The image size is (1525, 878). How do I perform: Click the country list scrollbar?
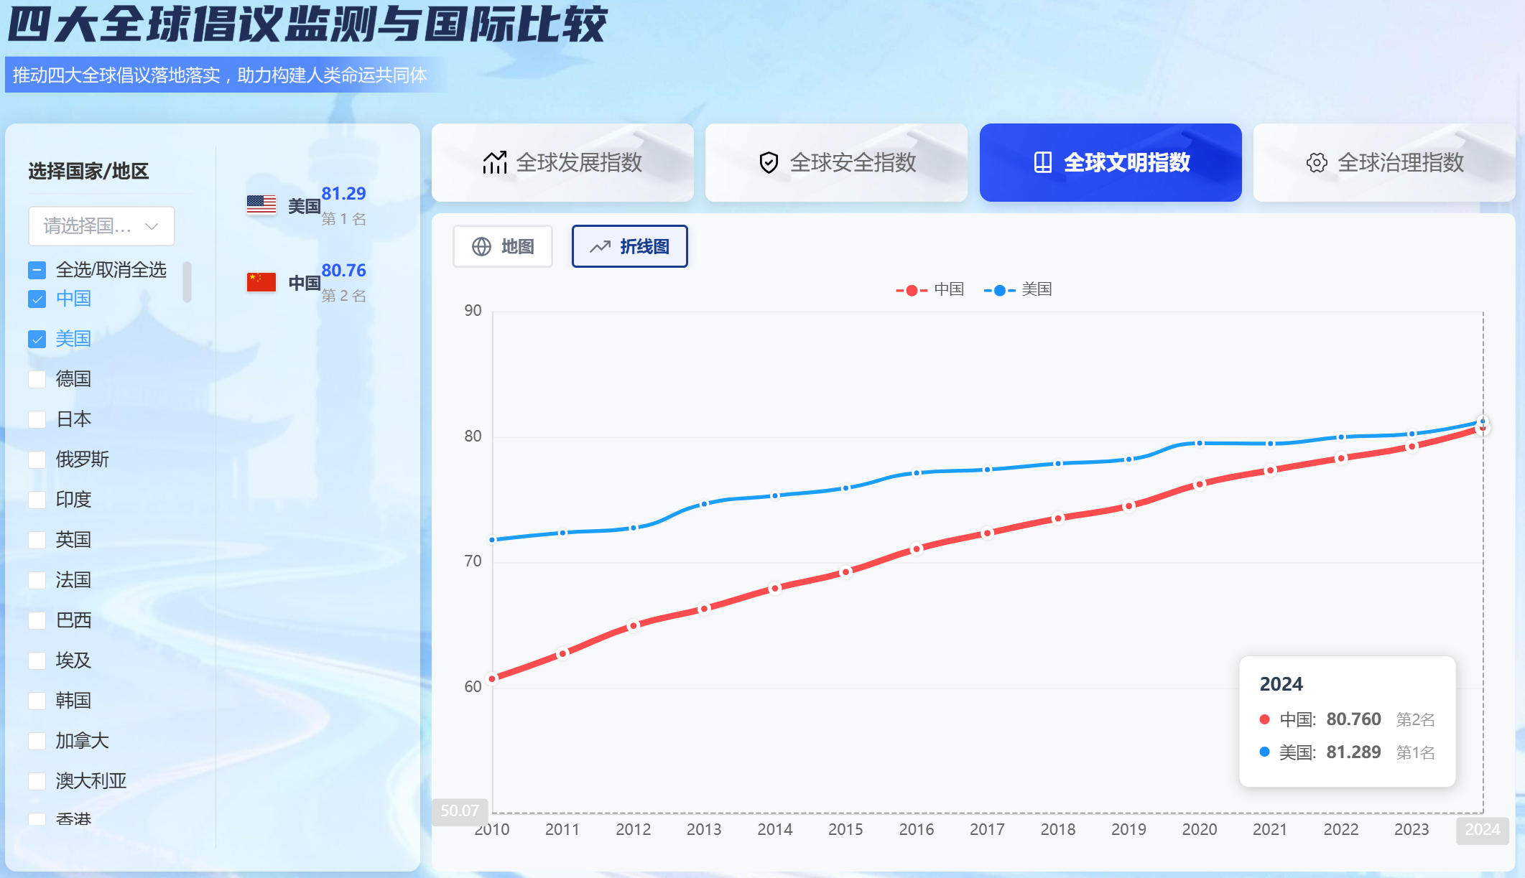tap(187, 282)
